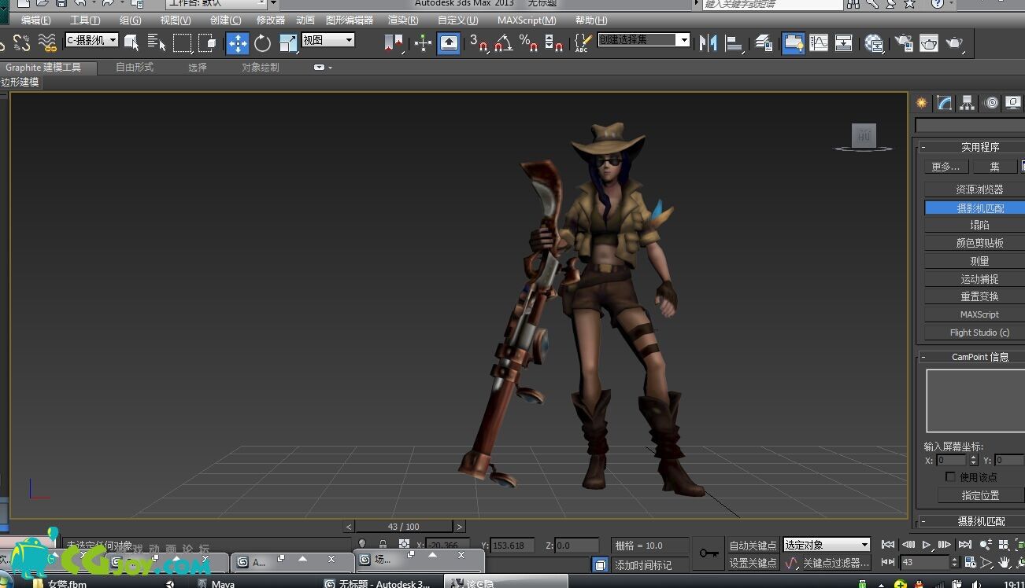Open the 视图(V) menu

tap(175, 20)
